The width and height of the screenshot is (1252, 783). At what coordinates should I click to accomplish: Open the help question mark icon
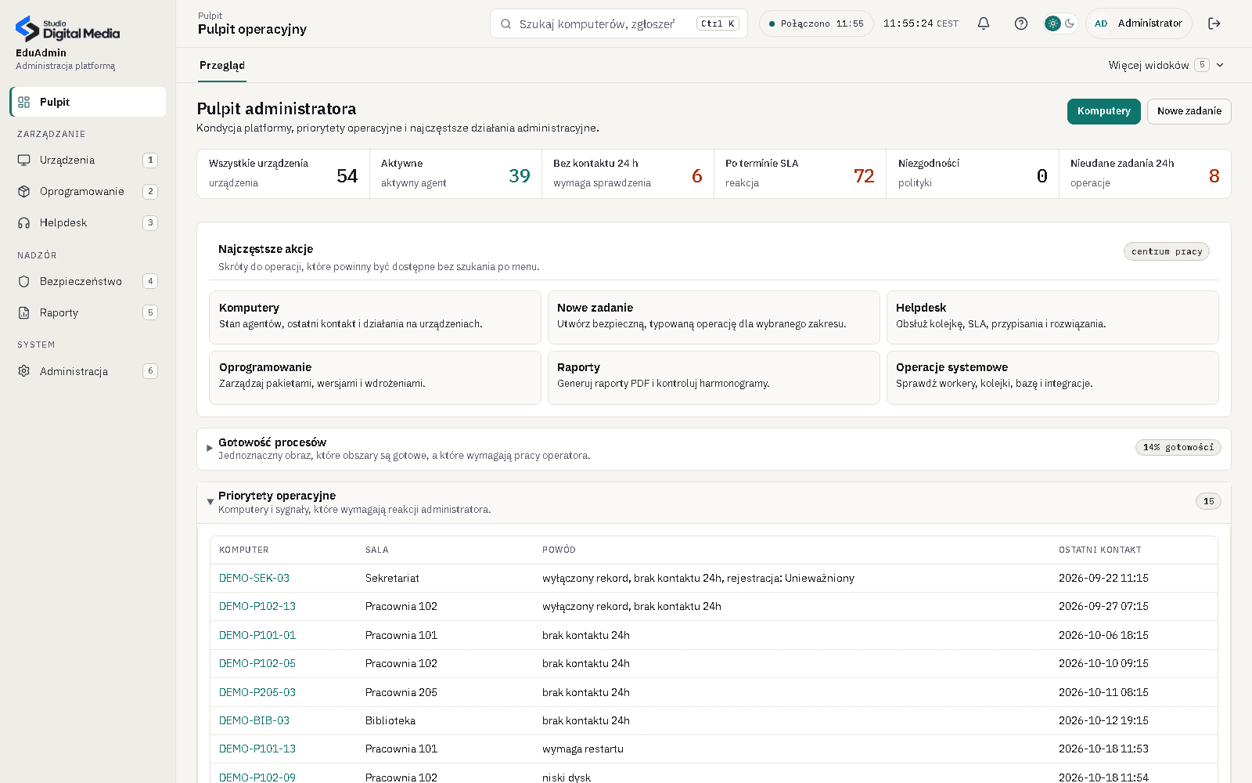click(1021, 23)
